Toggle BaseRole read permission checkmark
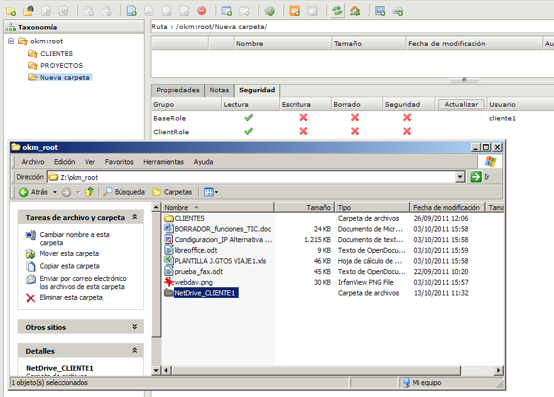554x397 pixels. click(x=248, y=115)
